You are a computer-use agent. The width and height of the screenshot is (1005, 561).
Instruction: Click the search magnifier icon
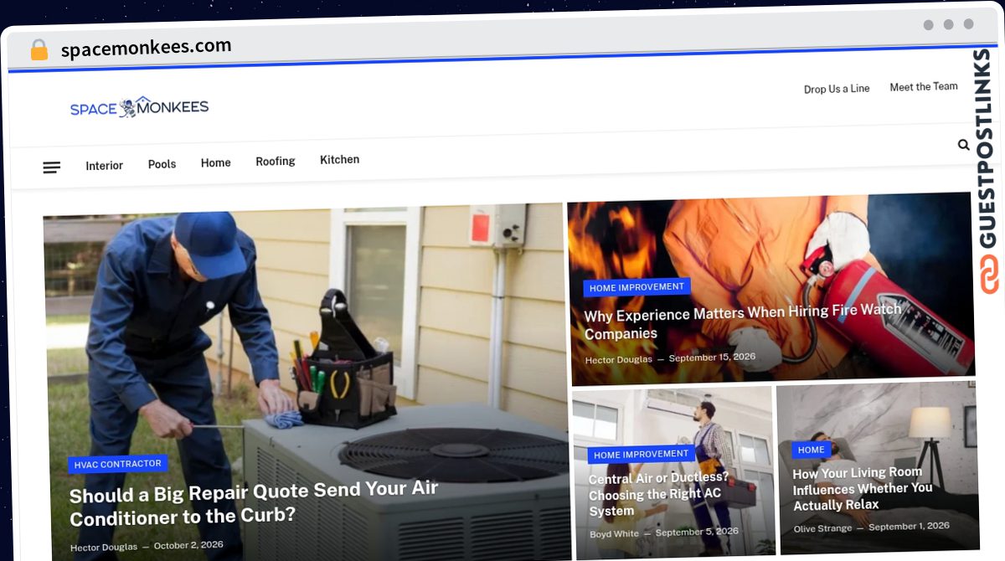964,145
